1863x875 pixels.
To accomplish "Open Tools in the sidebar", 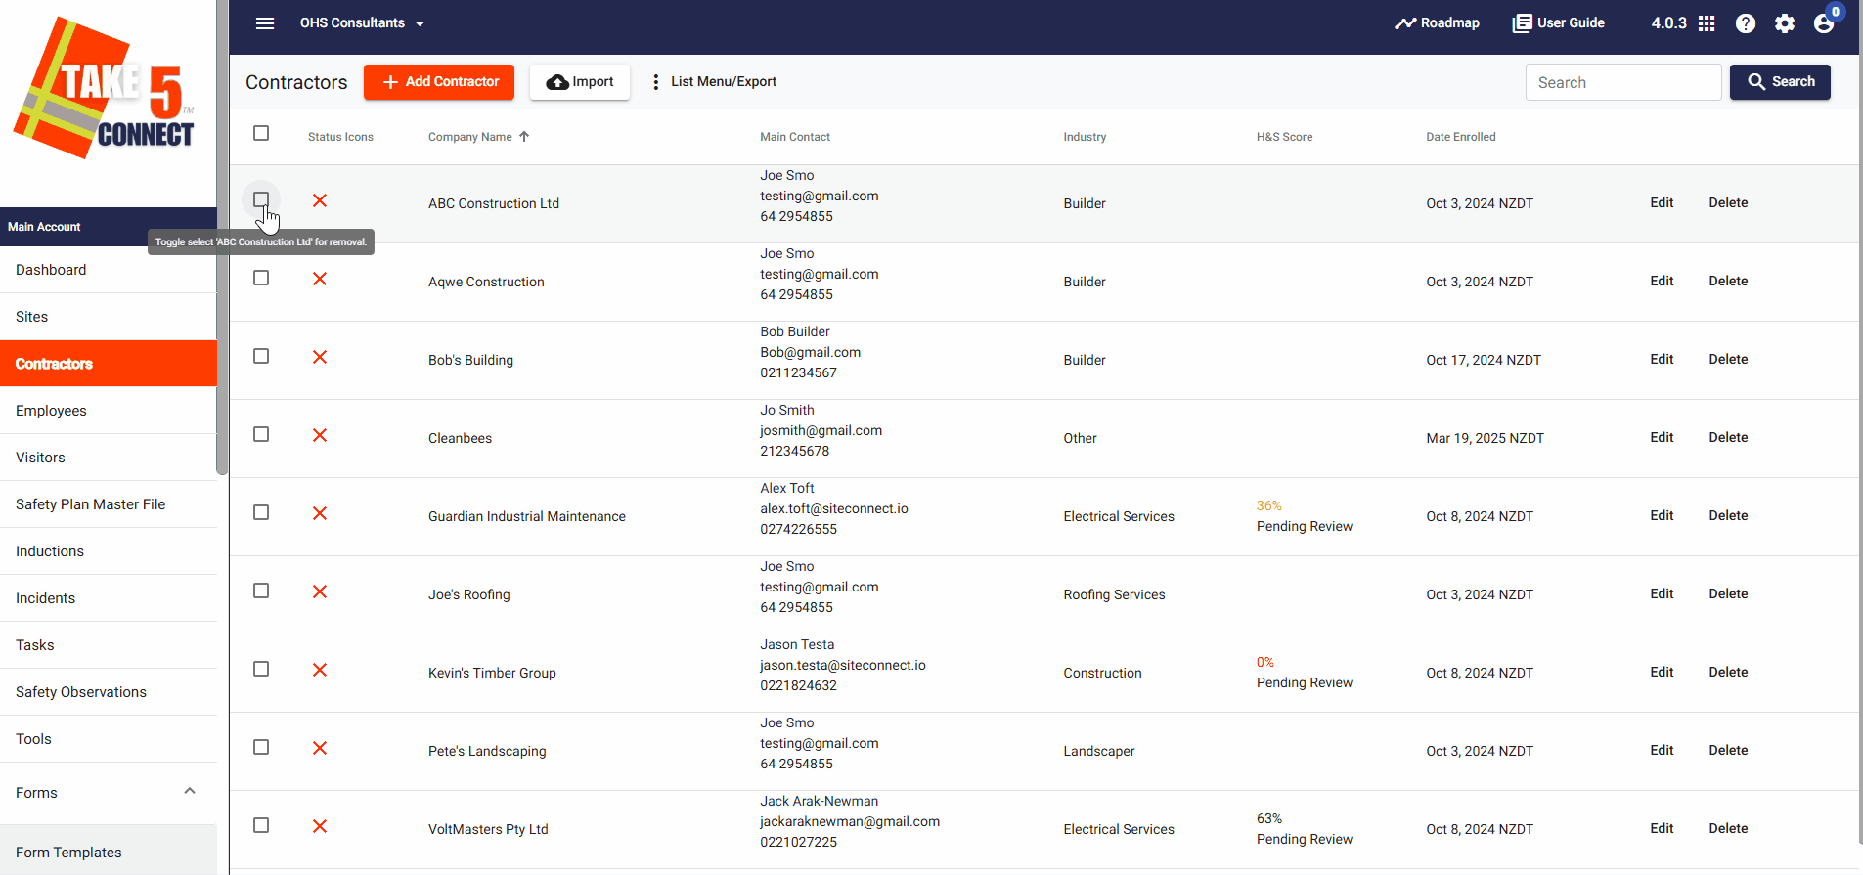I will 108,739.
